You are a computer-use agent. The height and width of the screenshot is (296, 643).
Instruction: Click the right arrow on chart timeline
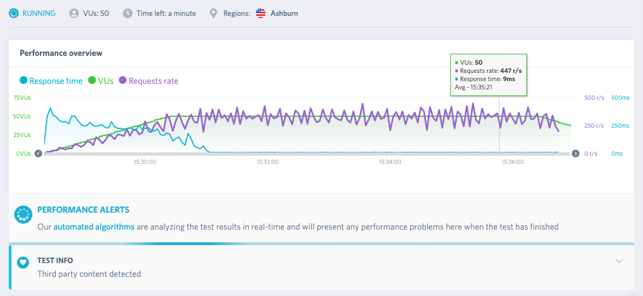point(575,153)
